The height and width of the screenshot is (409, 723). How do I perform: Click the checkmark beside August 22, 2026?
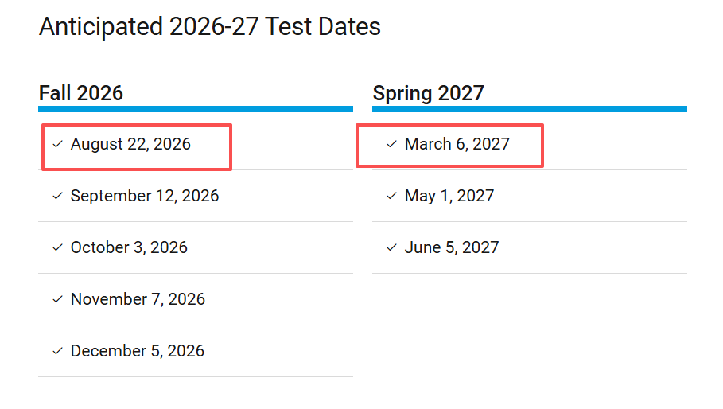[57, 144]
